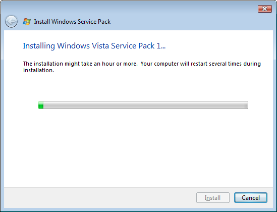The height and width of the screenshot is (212, 277).
Task: Click the word 'installation.' on second text line
Action: [x=38, y=70]
